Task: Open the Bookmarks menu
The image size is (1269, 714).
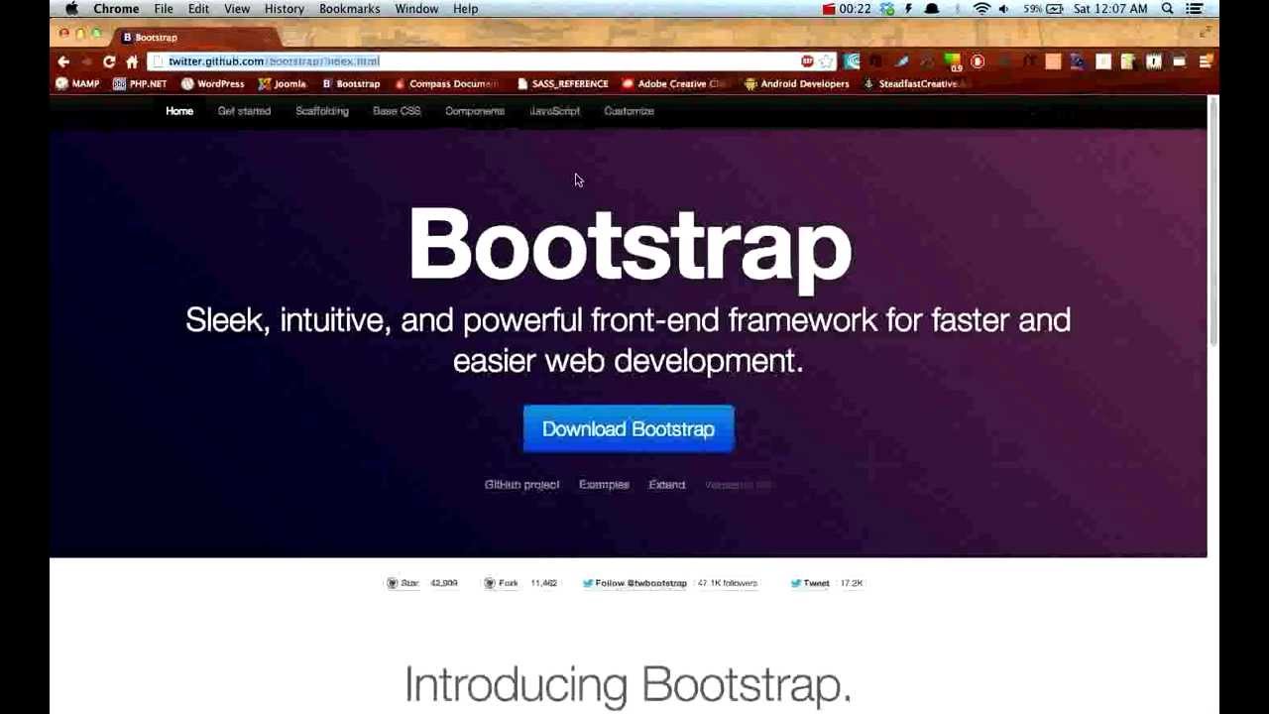Action: [x=349, y=9]
